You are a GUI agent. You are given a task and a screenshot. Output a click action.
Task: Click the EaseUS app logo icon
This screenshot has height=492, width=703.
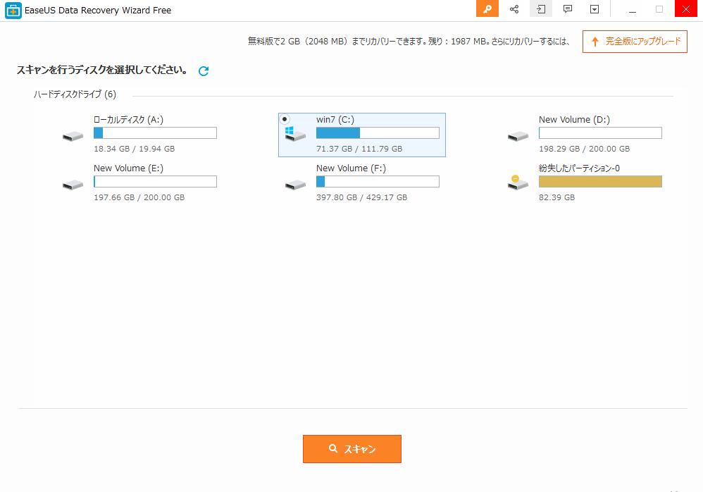[x=13, y=11]
